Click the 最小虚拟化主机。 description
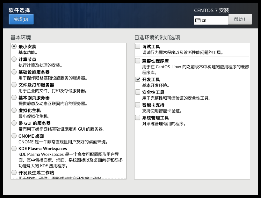Viewport: 261px width, 198px height. [x=34, y=116]
